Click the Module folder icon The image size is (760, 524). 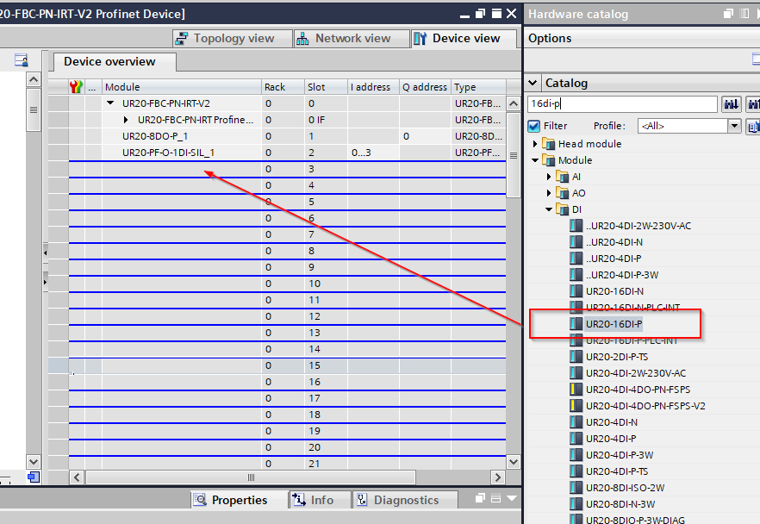(548, 160)
